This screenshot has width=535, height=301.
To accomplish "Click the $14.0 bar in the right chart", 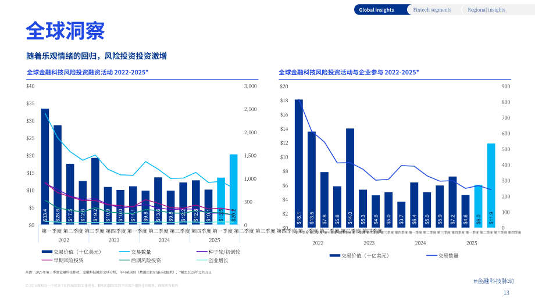I will (x=350, y=178).
